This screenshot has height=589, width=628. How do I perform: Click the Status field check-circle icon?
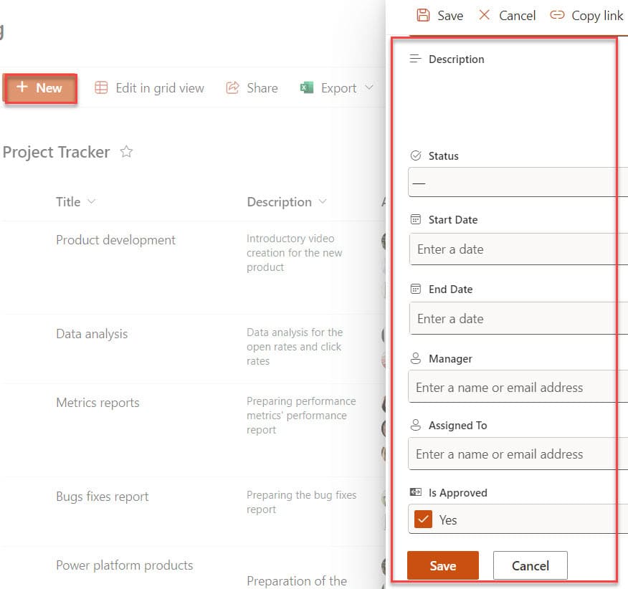[x=416, y=155]
